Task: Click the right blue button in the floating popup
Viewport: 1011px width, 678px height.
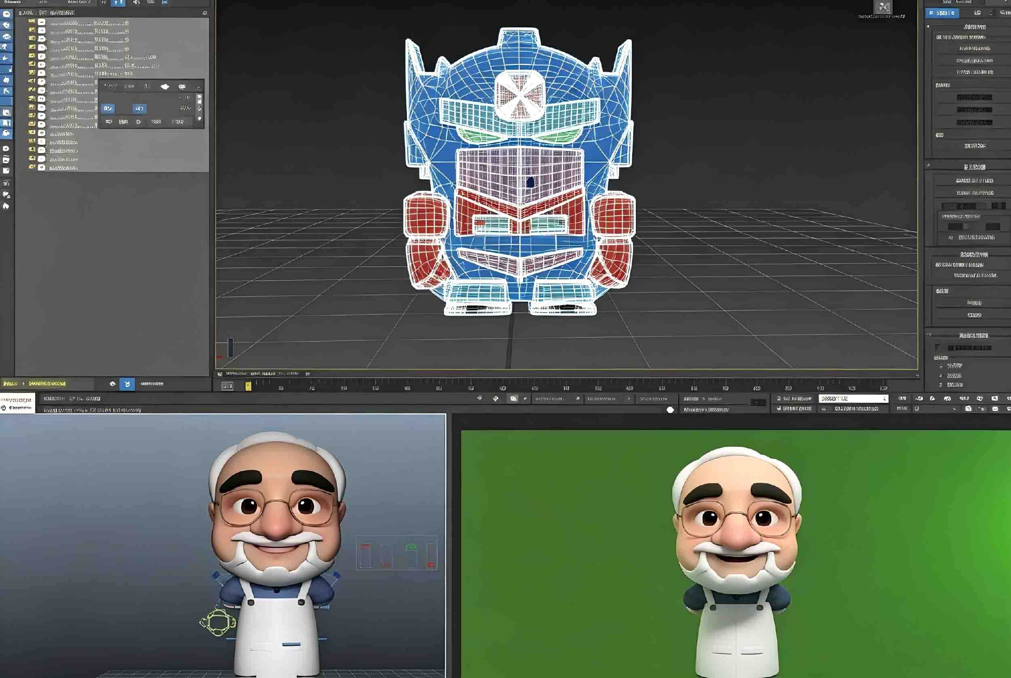Action: 140,108
